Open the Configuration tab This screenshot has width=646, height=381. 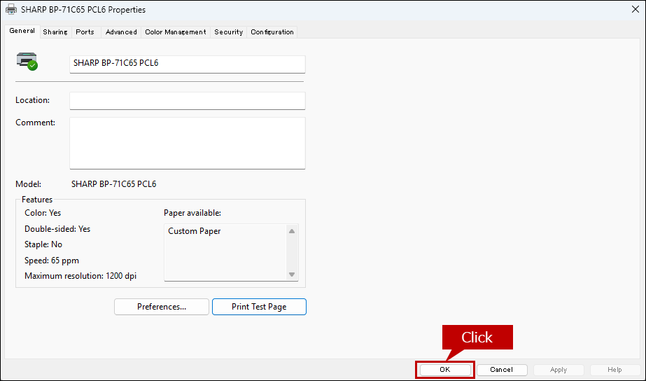tap(272, 32)
